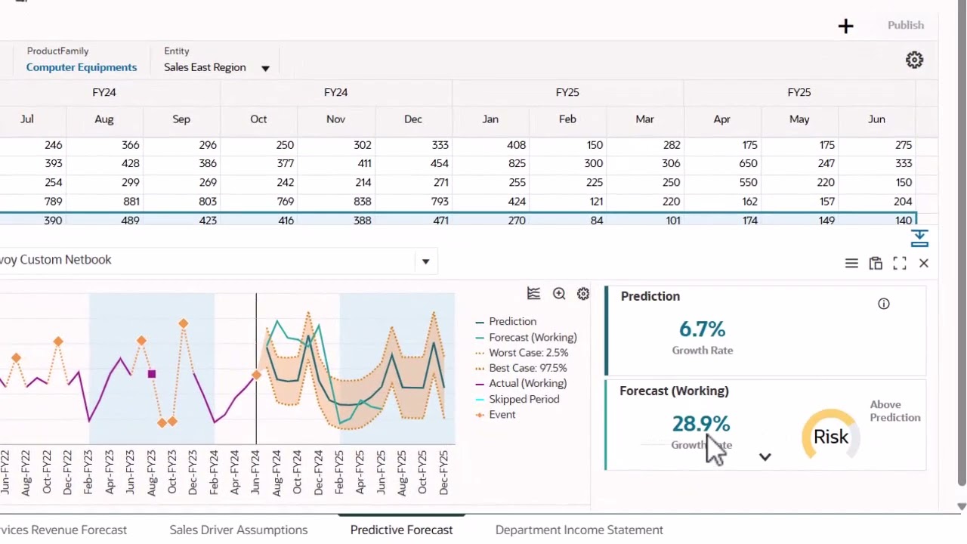Expand chart panel to full screen
The image size is (967, 544).
point(900,263)
